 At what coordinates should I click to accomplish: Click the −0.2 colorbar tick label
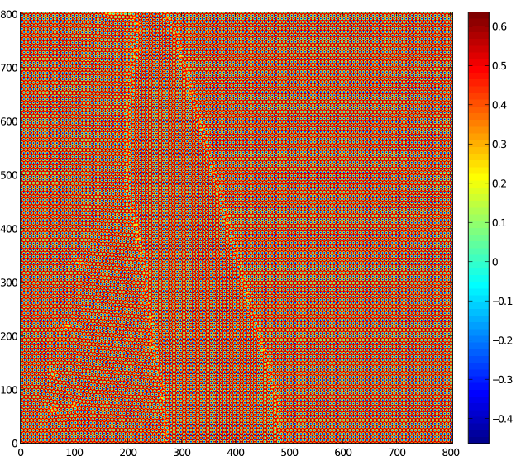pyautogui.click(x=503, y=340)
